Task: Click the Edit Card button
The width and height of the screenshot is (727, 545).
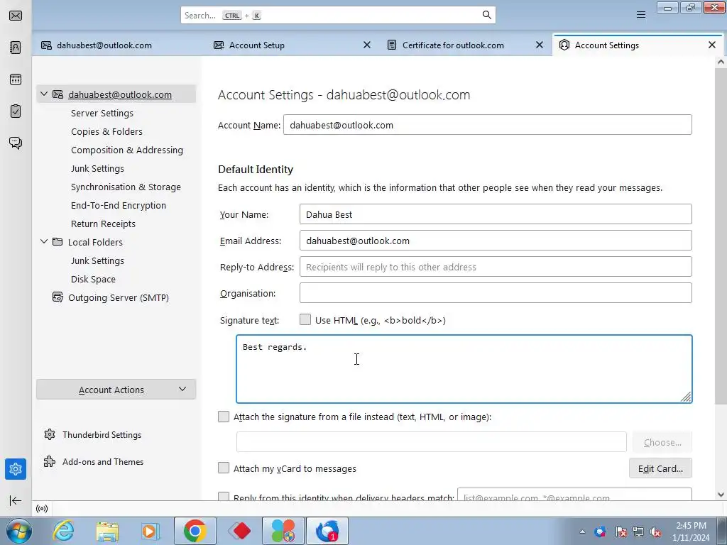Action: pyautogui.click(x=660, y=468)
